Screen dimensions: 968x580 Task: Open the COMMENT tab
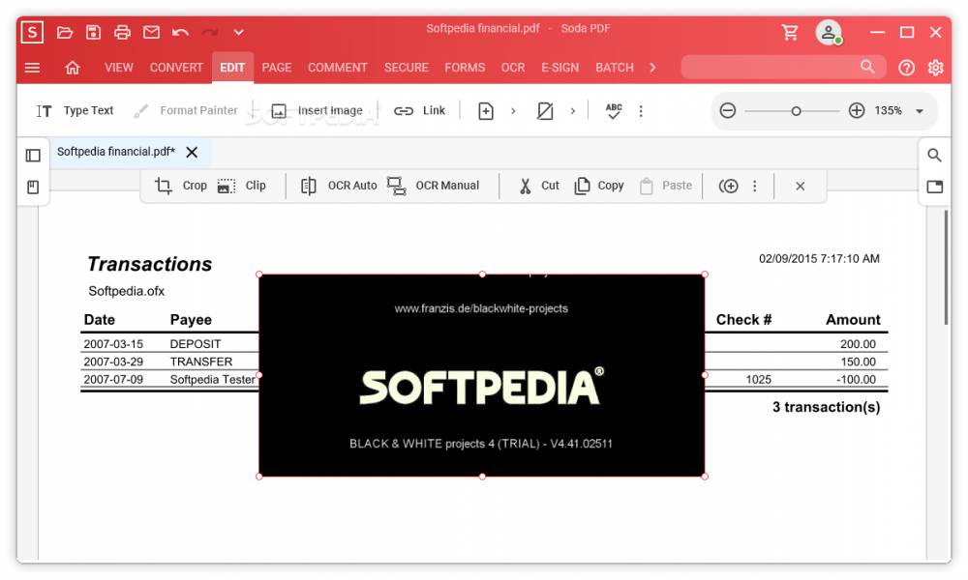pyautogui.click(x=338, y=68)
